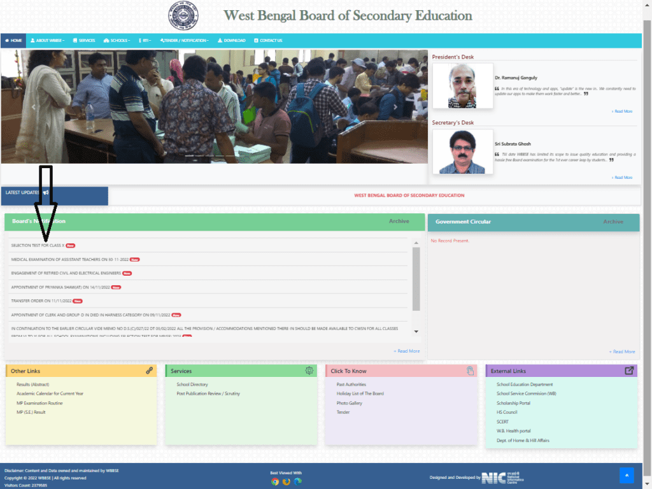
Task: Click the Latest Updates megaphone icon
Action: [46, 192]
